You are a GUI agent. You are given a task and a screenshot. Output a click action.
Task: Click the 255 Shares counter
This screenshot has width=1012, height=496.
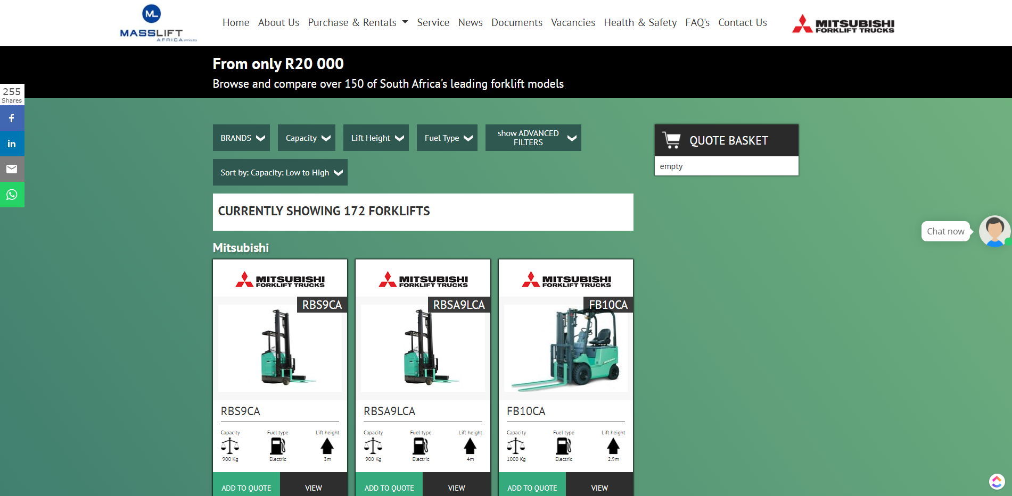click(x=12, y=95)
